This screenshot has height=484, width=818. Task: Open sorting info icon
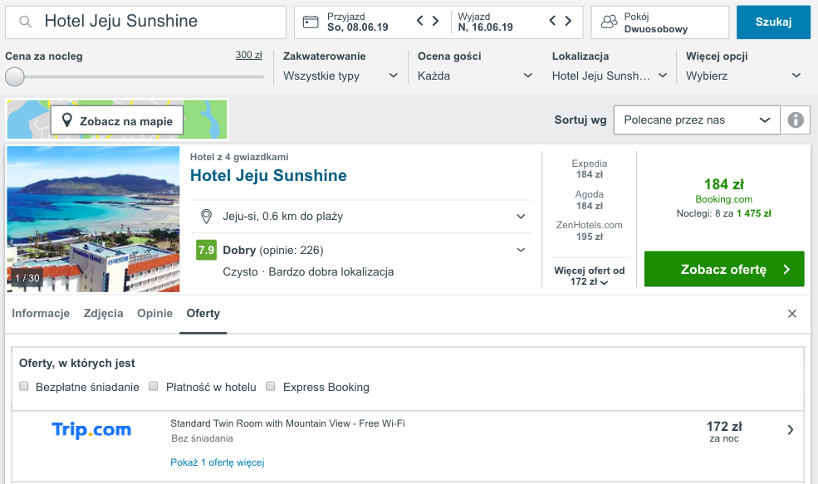pos(796,120)
